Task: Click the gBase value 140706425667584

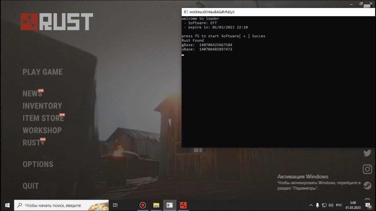Action: point(216,45)
